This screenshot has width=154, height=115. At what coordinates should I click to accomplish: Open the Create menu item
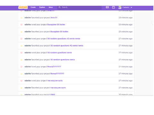point(33,7)
